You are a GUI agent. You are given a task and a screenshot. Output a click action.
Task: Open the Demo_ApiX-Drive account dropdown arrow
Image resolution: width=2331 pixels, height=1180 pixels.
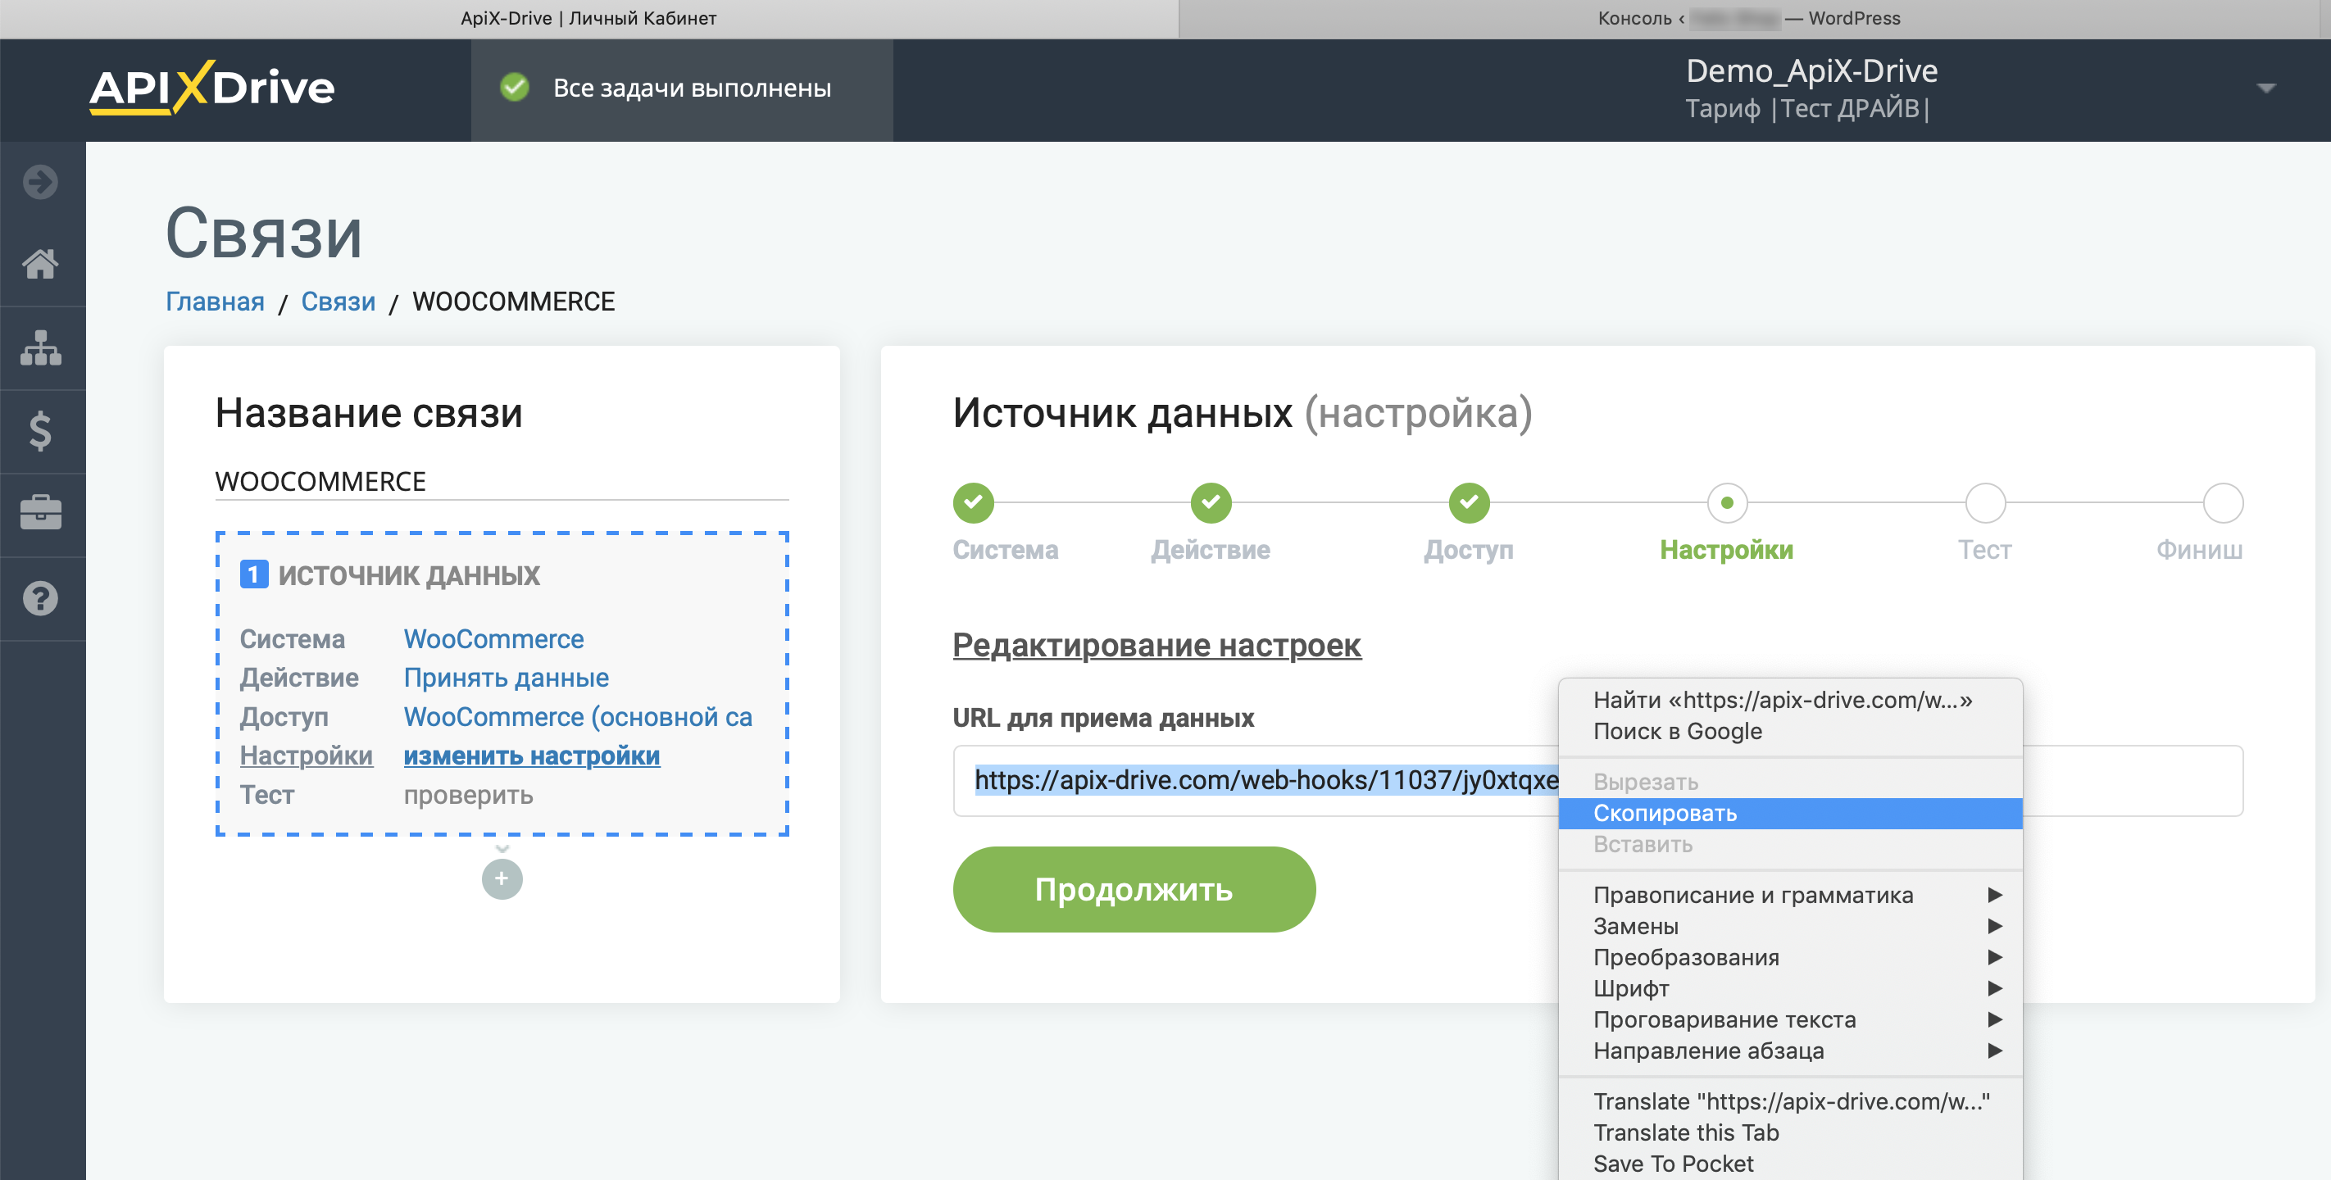[x=2266, y=88]
